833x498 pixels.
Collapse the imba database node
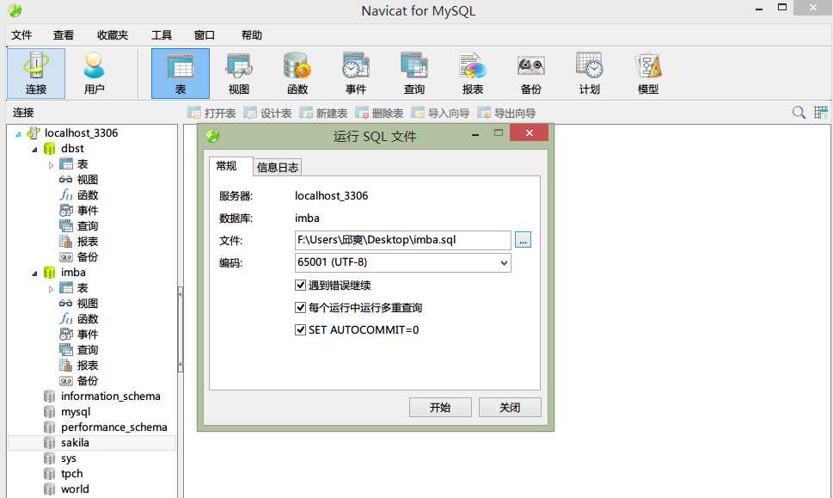pyautogui.click(x=34, y=274)
